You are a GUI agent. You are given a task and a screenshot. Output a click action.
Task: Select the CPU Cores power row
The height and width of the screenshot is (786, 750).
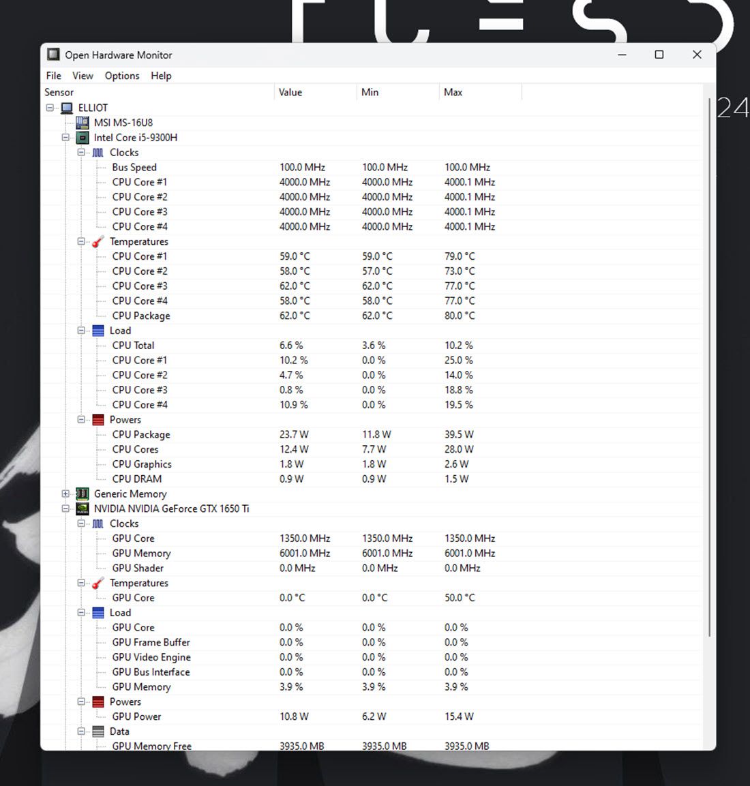[371, 450]
